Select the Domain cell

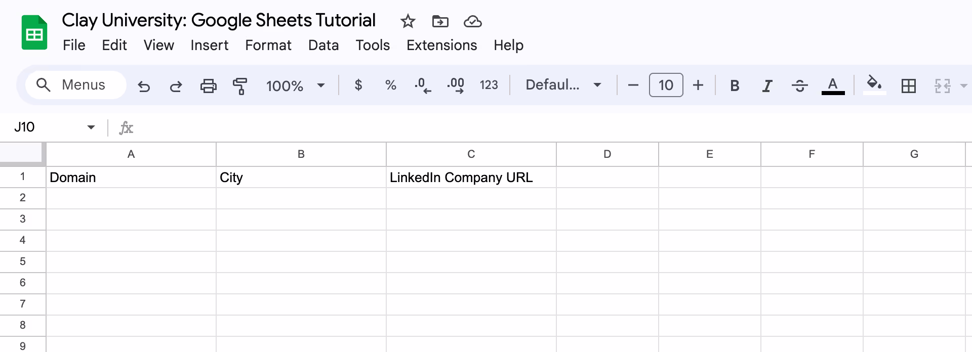[131, 178]
